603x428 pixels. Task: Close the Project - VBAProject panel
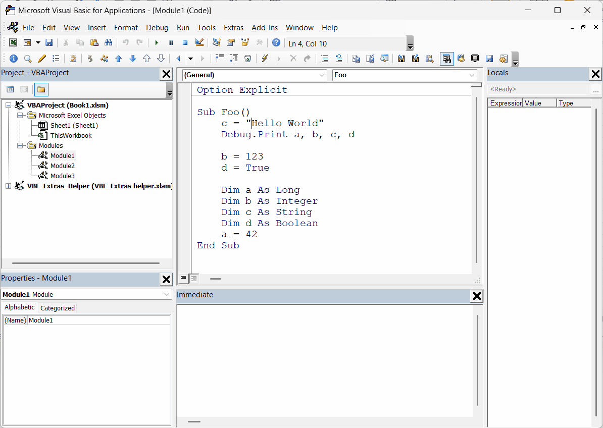tap(166, 74)
